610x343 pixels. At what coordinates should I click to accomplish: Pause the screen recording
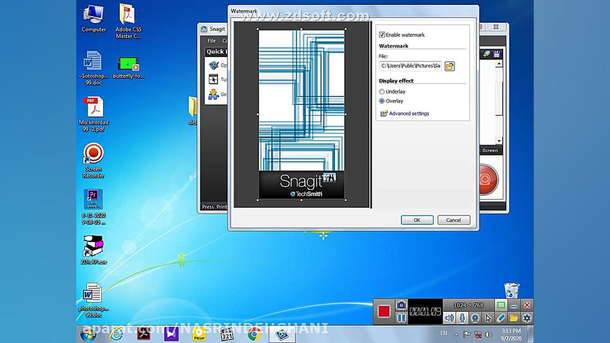pos(402,318)
